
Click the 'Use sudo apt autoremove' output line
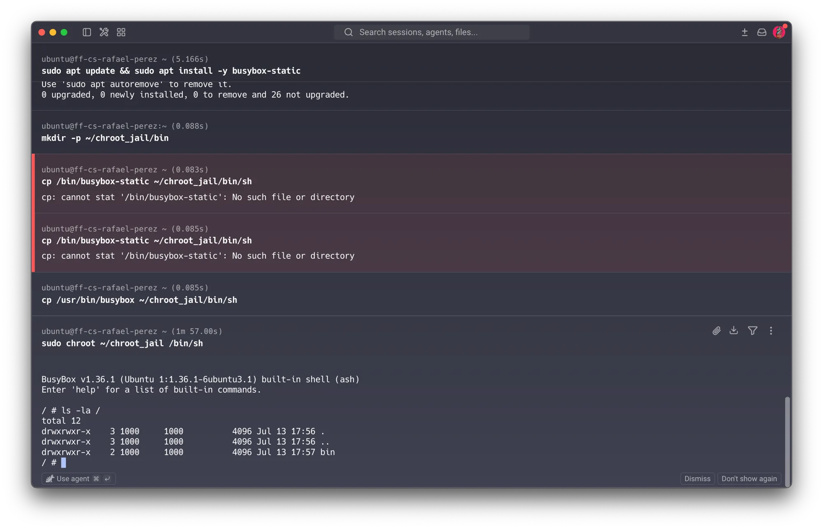137,85
